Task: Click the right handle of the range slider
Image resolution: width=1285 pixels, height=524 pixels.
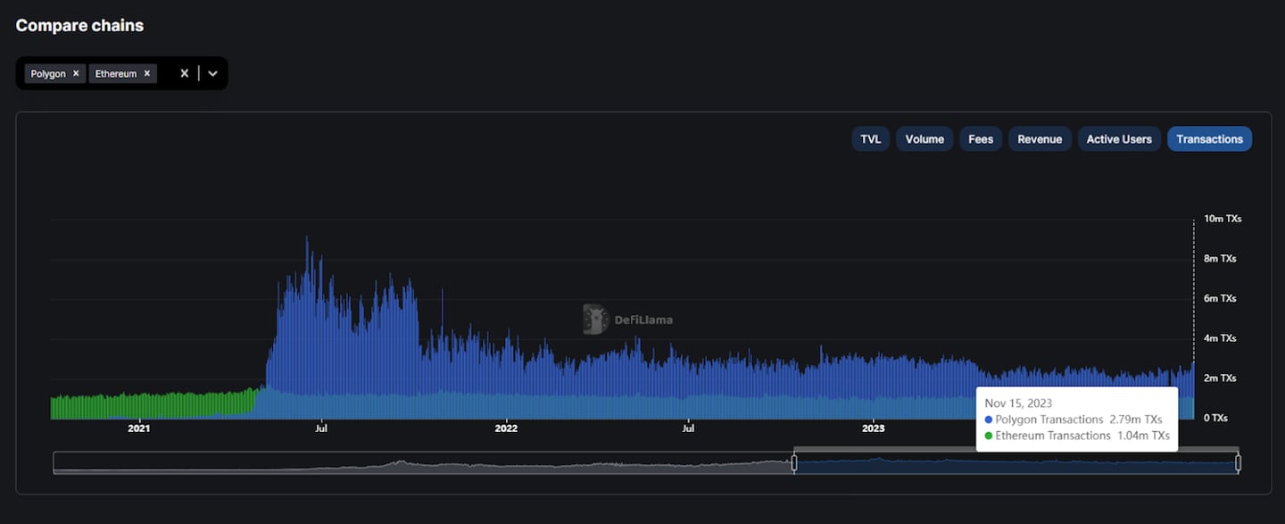Action: point(1238,462)
